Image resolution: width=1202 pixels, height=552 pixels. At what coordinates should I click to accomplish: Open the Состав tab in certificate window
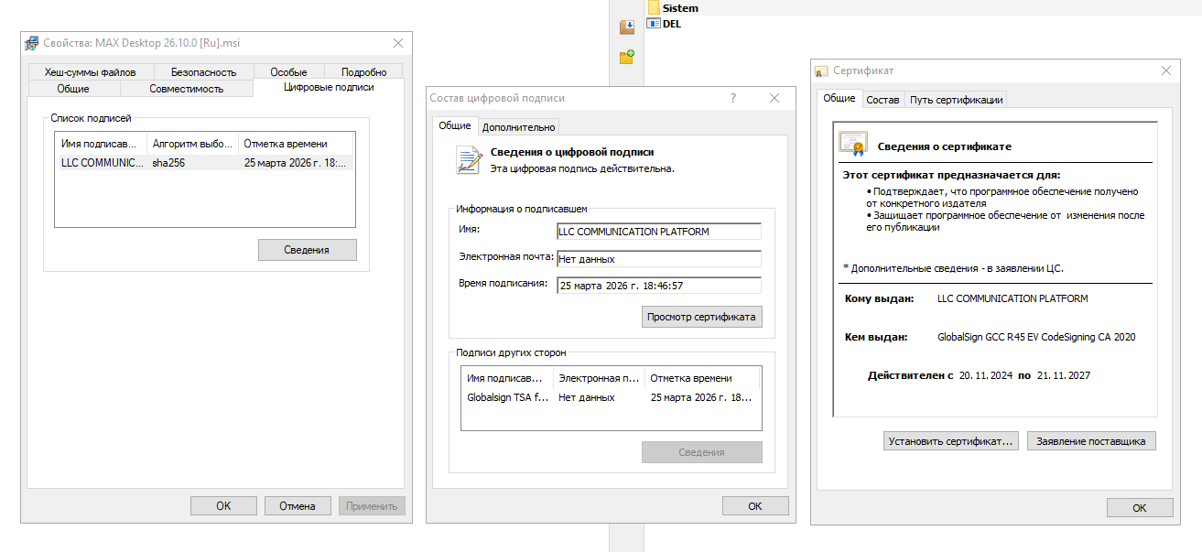883,100
